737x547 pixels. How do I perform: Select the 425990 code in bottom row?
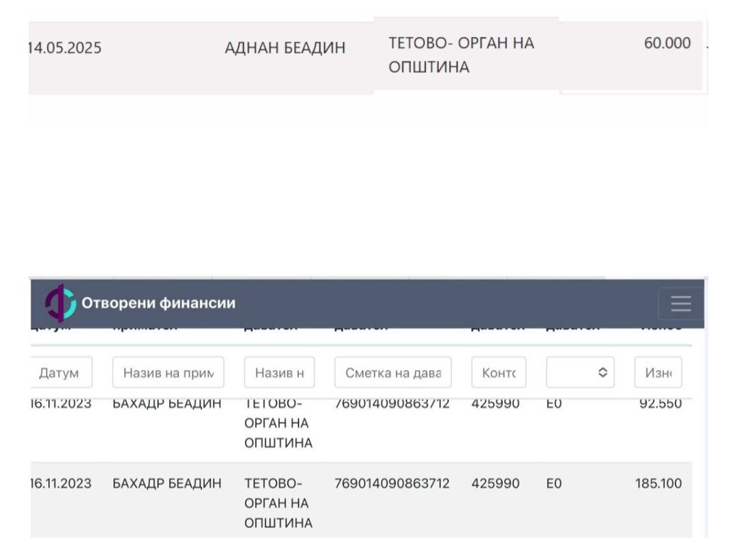(495, 483)
